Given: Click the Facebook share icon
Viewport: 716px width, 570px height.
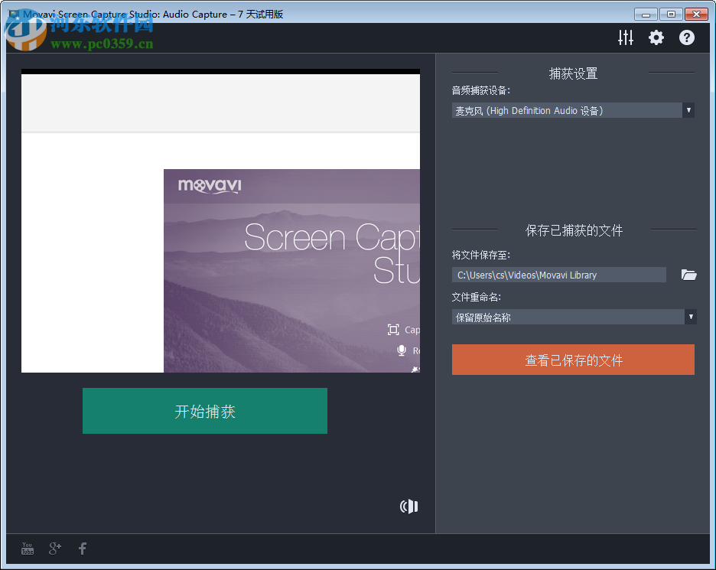Looking at the screenshot, I should (82, 549).
